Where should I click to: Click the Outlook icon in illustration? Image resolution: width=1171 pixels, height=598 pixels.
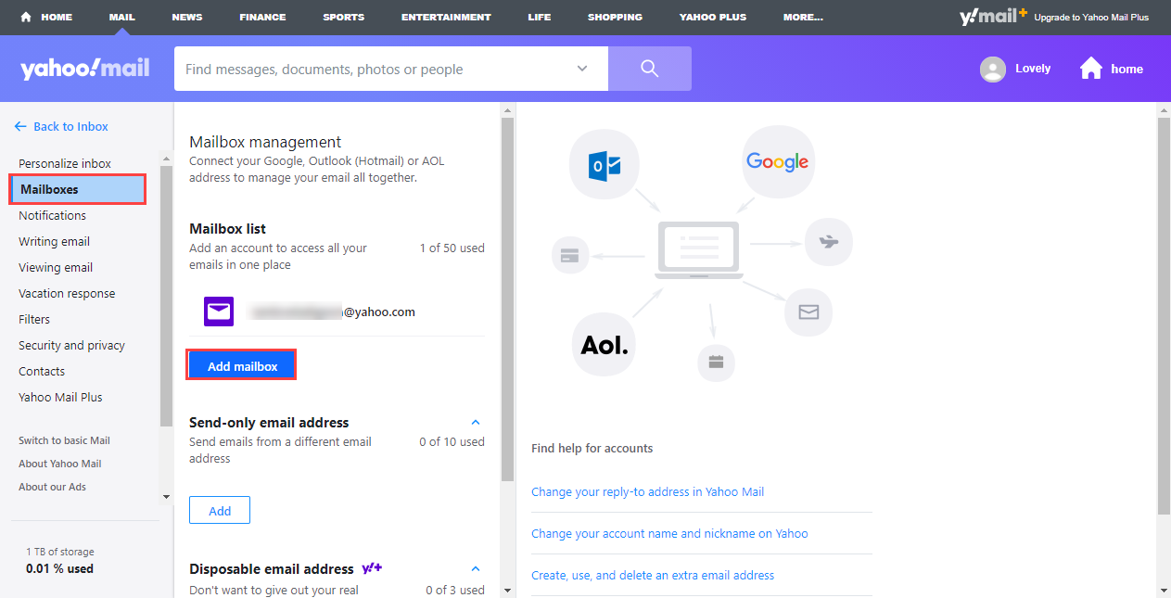point(605,165)
